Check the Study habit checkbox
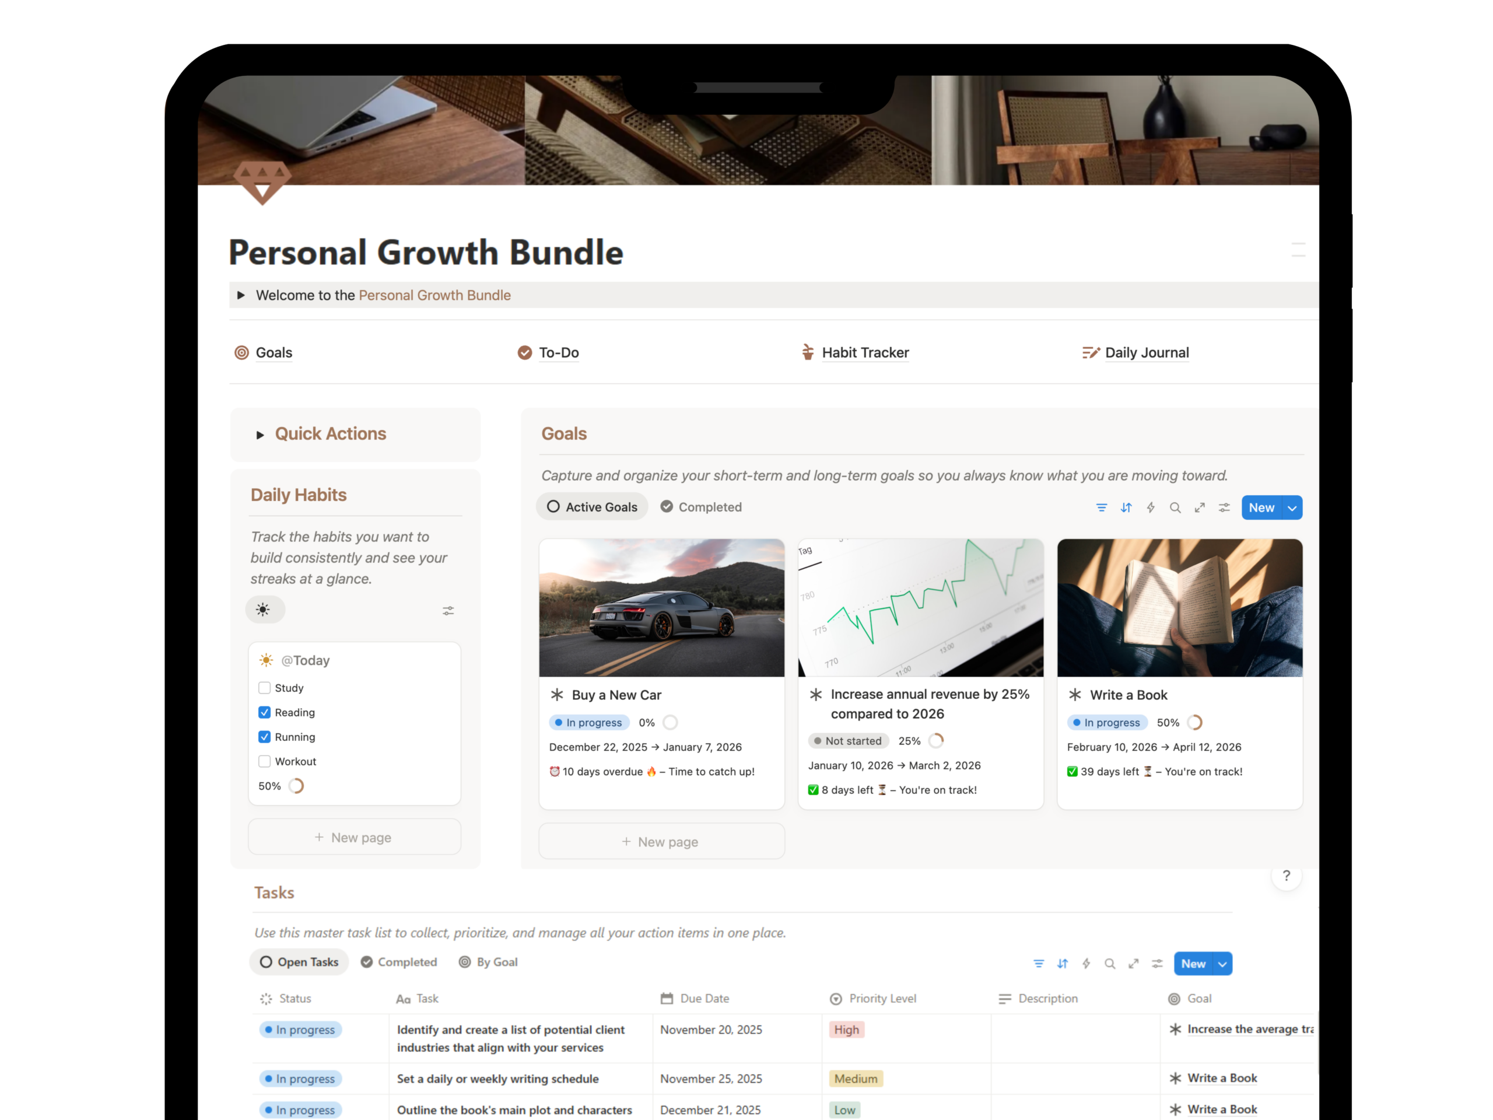 [x=265, y=688]
